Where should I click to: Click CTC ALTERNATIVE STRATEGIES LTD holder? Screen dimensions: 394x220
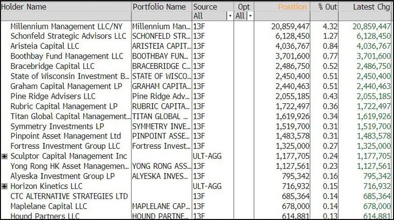click(69, 196)
